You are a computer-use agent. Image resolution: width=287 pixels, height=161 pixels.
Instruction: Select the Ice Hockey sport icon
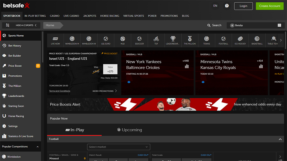tap(240, 40)
